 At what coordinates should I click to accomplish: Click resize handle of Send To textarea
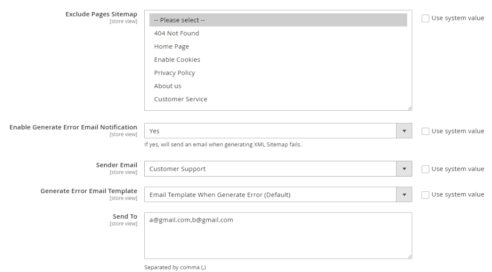point(410,256)
